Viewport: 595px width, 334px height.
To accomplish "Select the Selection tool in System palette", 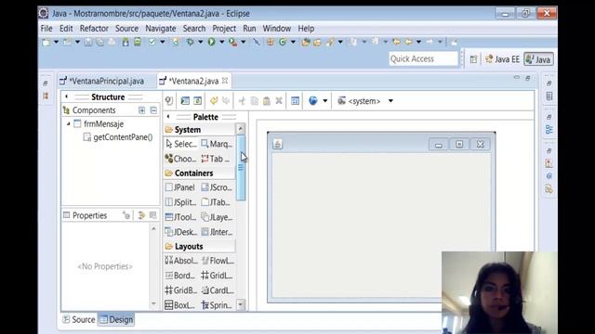I will [x=181, y=144].
